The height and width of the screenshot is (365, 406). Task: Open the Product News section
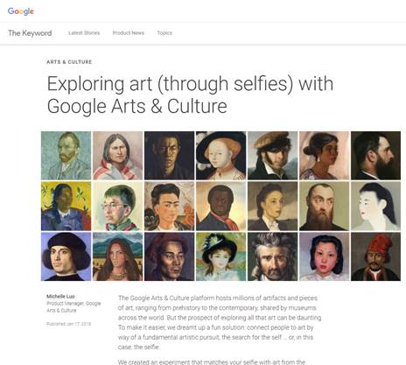[x=129, y=33]
